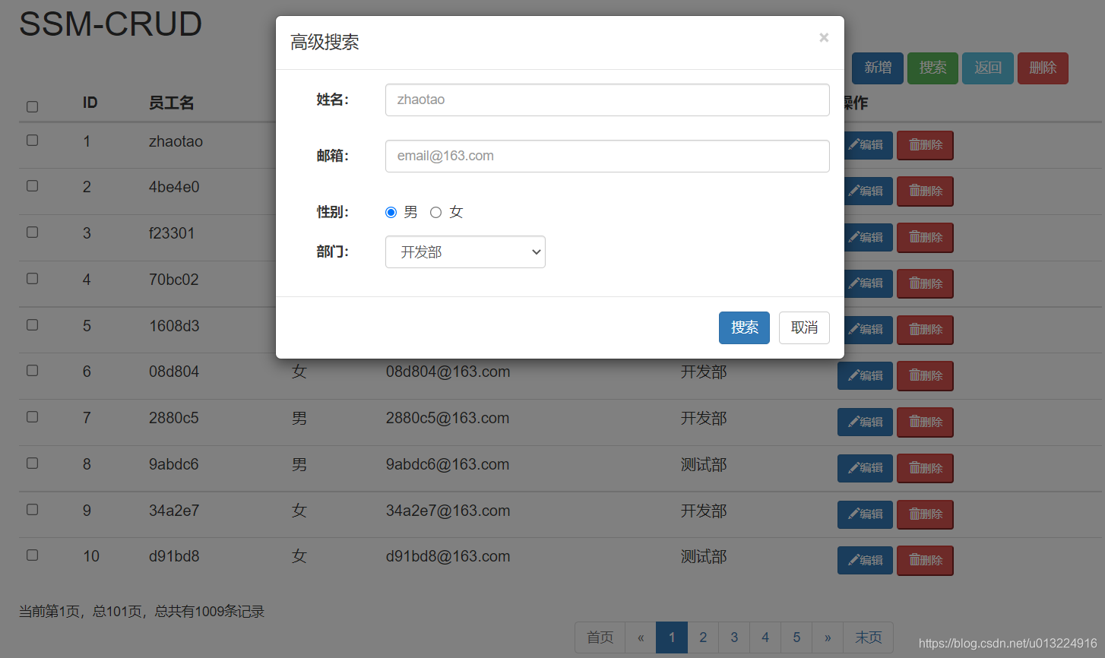Go to page 5 in pagination
The image size is (1105, 658).
pyautogui.click(x=796, y=637)
